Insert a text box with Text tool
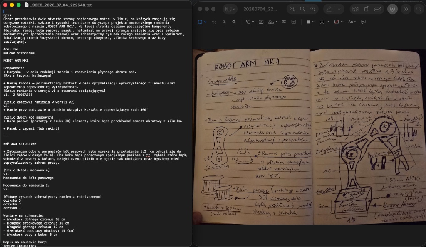 pos(261,22)
